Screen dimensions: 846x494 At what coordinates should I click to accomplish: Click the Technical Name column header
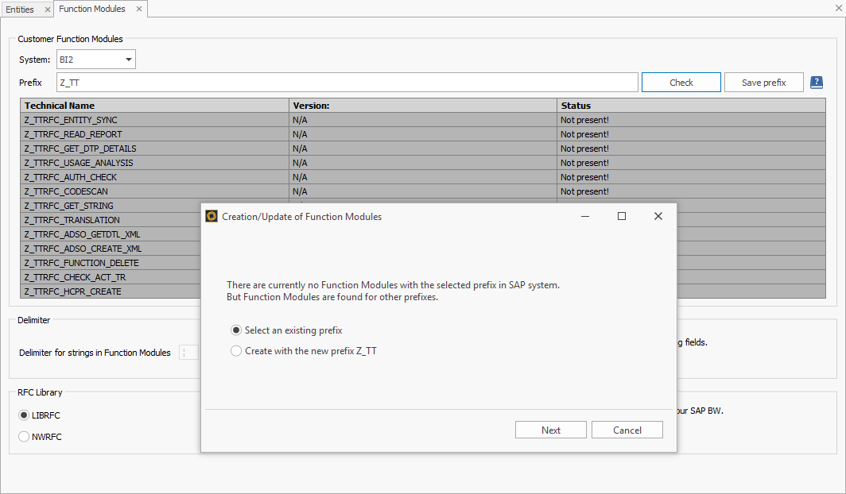click(x=80, y=105)
